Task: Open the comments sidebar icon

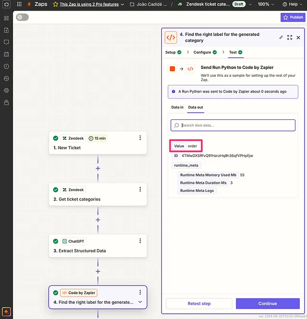Action: (x=6, y=42)
